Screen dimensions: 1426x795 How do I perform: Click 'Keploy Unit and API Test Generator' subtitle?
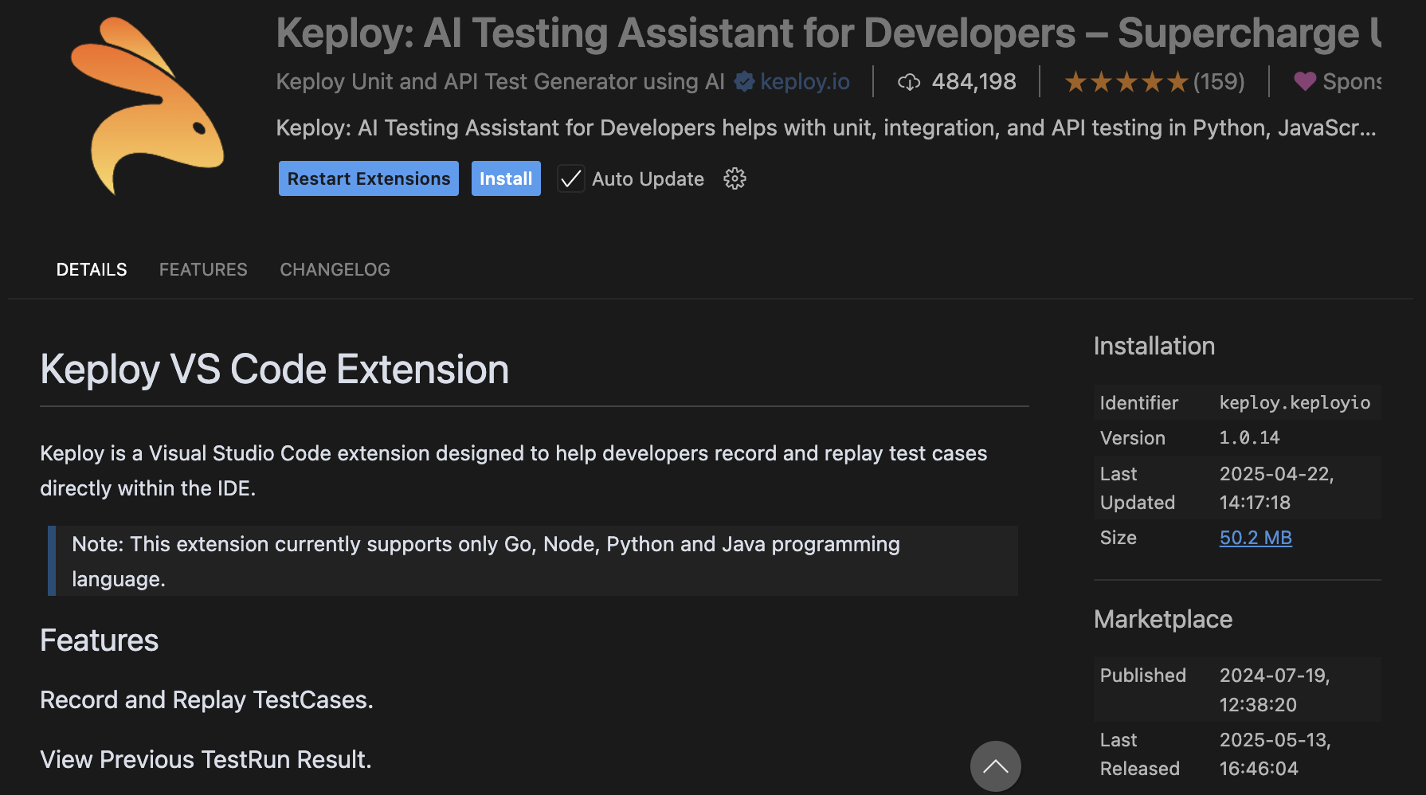tap(500, 81)
